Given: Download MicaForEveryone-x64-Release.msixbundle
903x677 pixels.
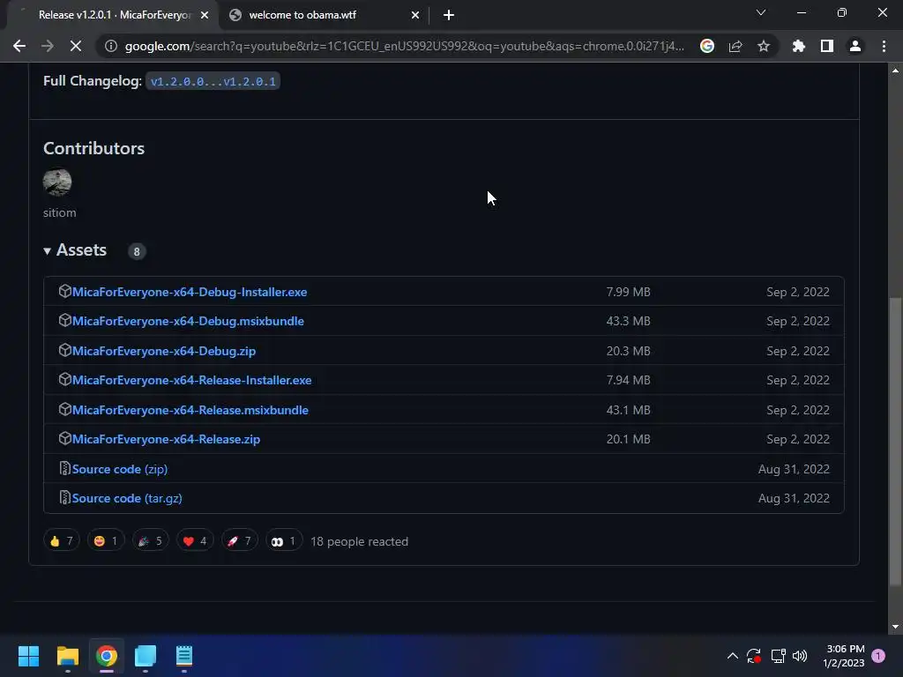Looking at the screenshot, I should [x=190, y=411].
